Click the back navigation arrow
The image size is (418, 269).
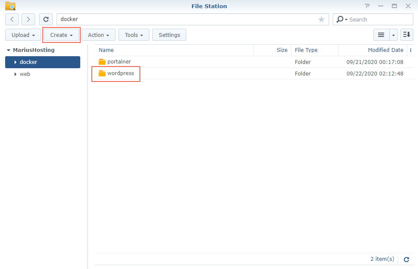(x=12, y=19)
